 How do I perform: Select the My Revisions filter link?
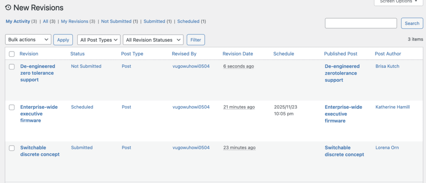click(74, 21)
